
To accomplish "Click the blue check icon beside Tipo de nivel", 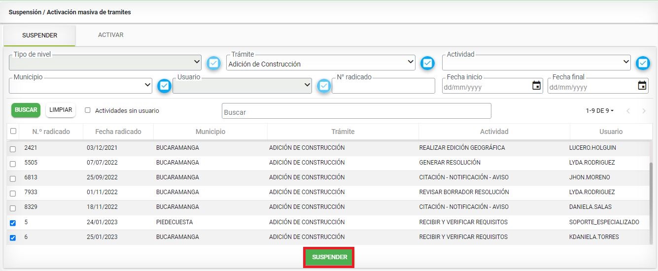I will coord(213,63).
